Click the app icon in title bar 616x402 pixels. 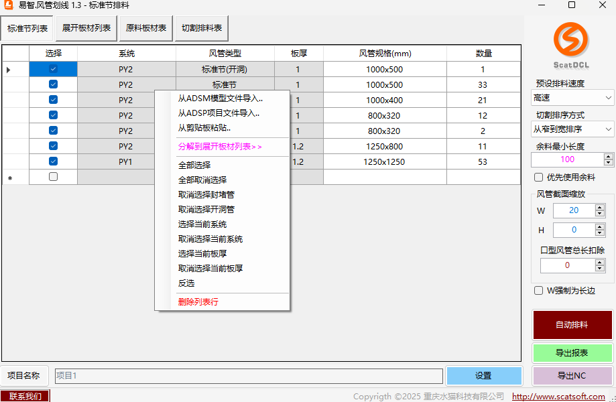point(9,5)
